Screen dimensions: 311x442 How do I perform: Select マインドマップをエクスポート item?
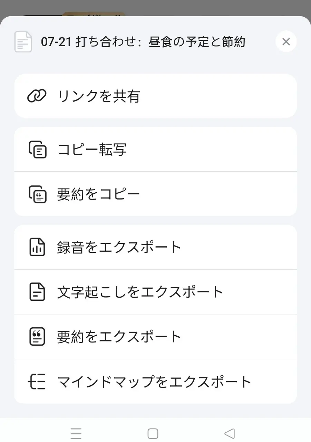154,382
